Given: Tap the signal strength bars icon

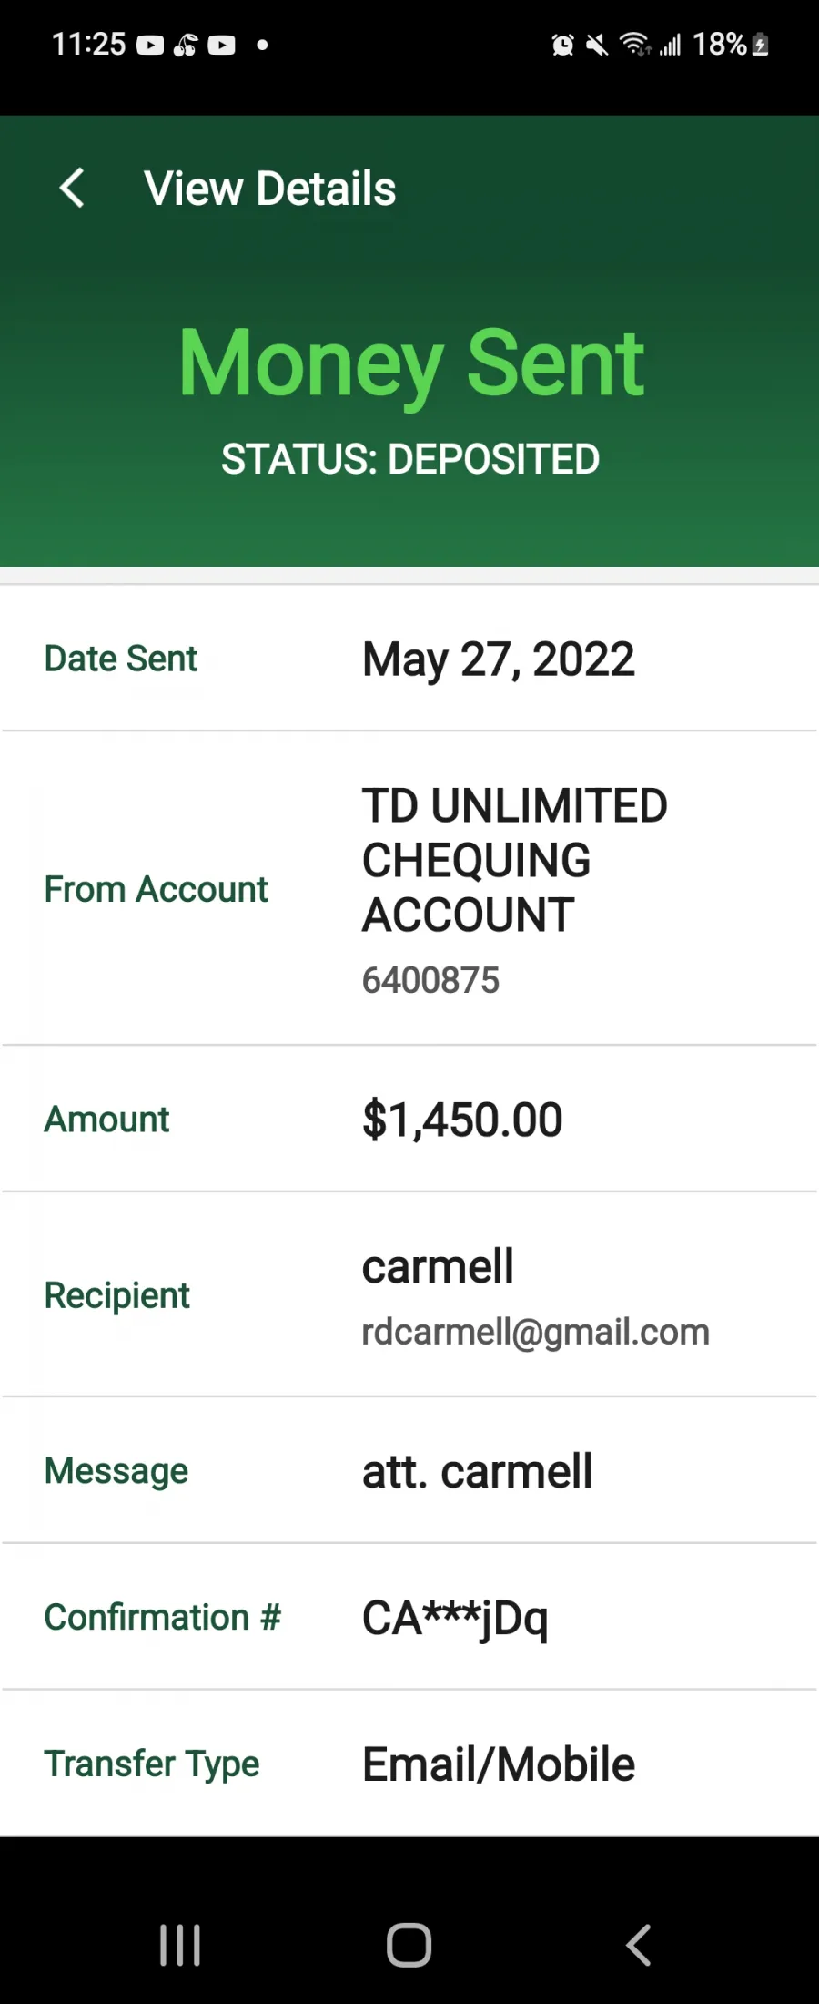Looking at the screenshot, I should click(671, 45).
